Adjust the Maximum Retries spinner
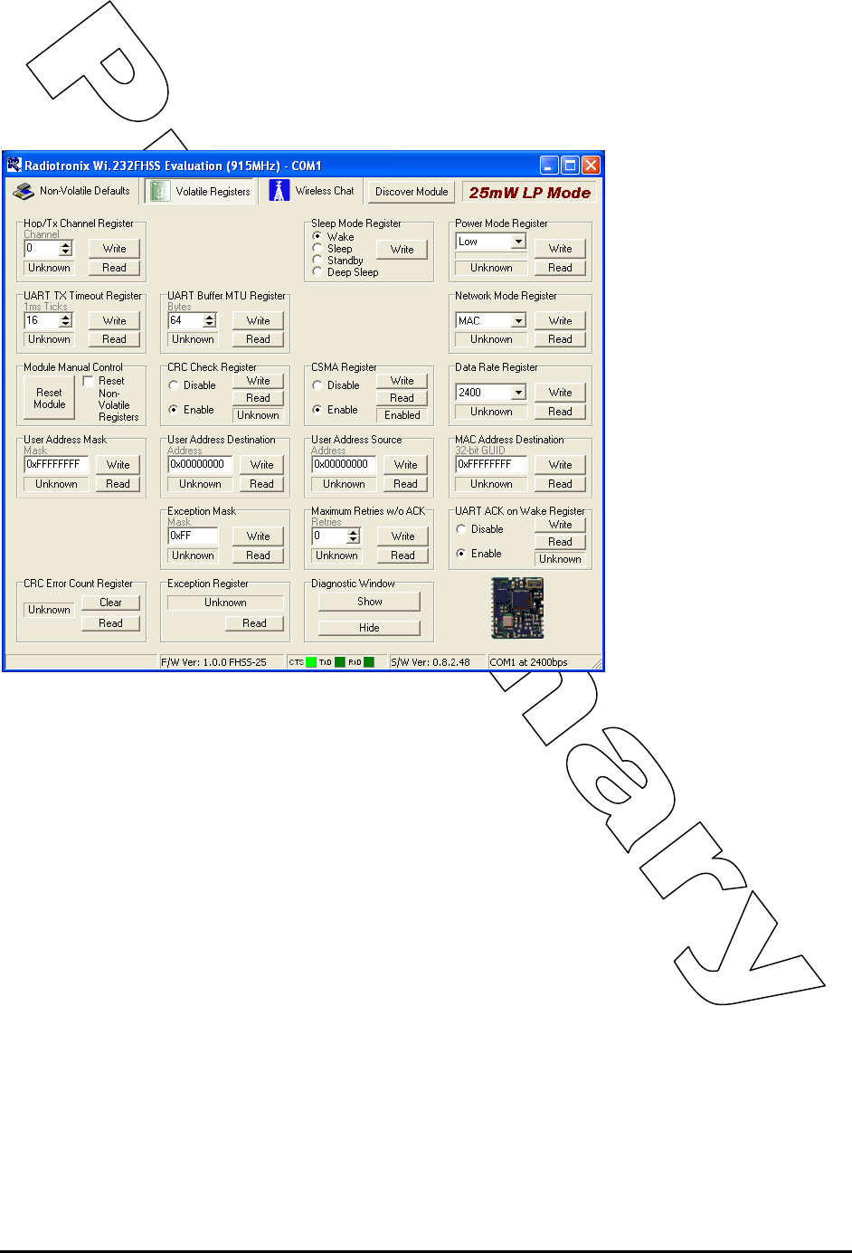This screenshot has width=852, height=1253. click(354, 536)
